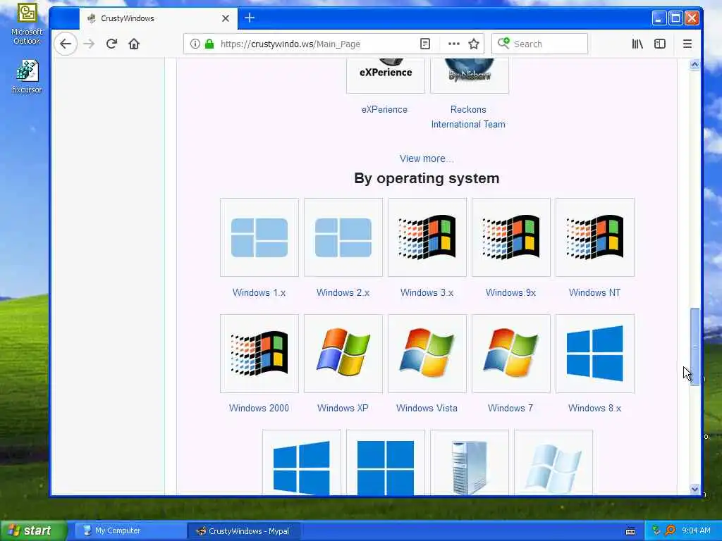Open the Windows 8.x logo thumbnail

pos(595,354)
